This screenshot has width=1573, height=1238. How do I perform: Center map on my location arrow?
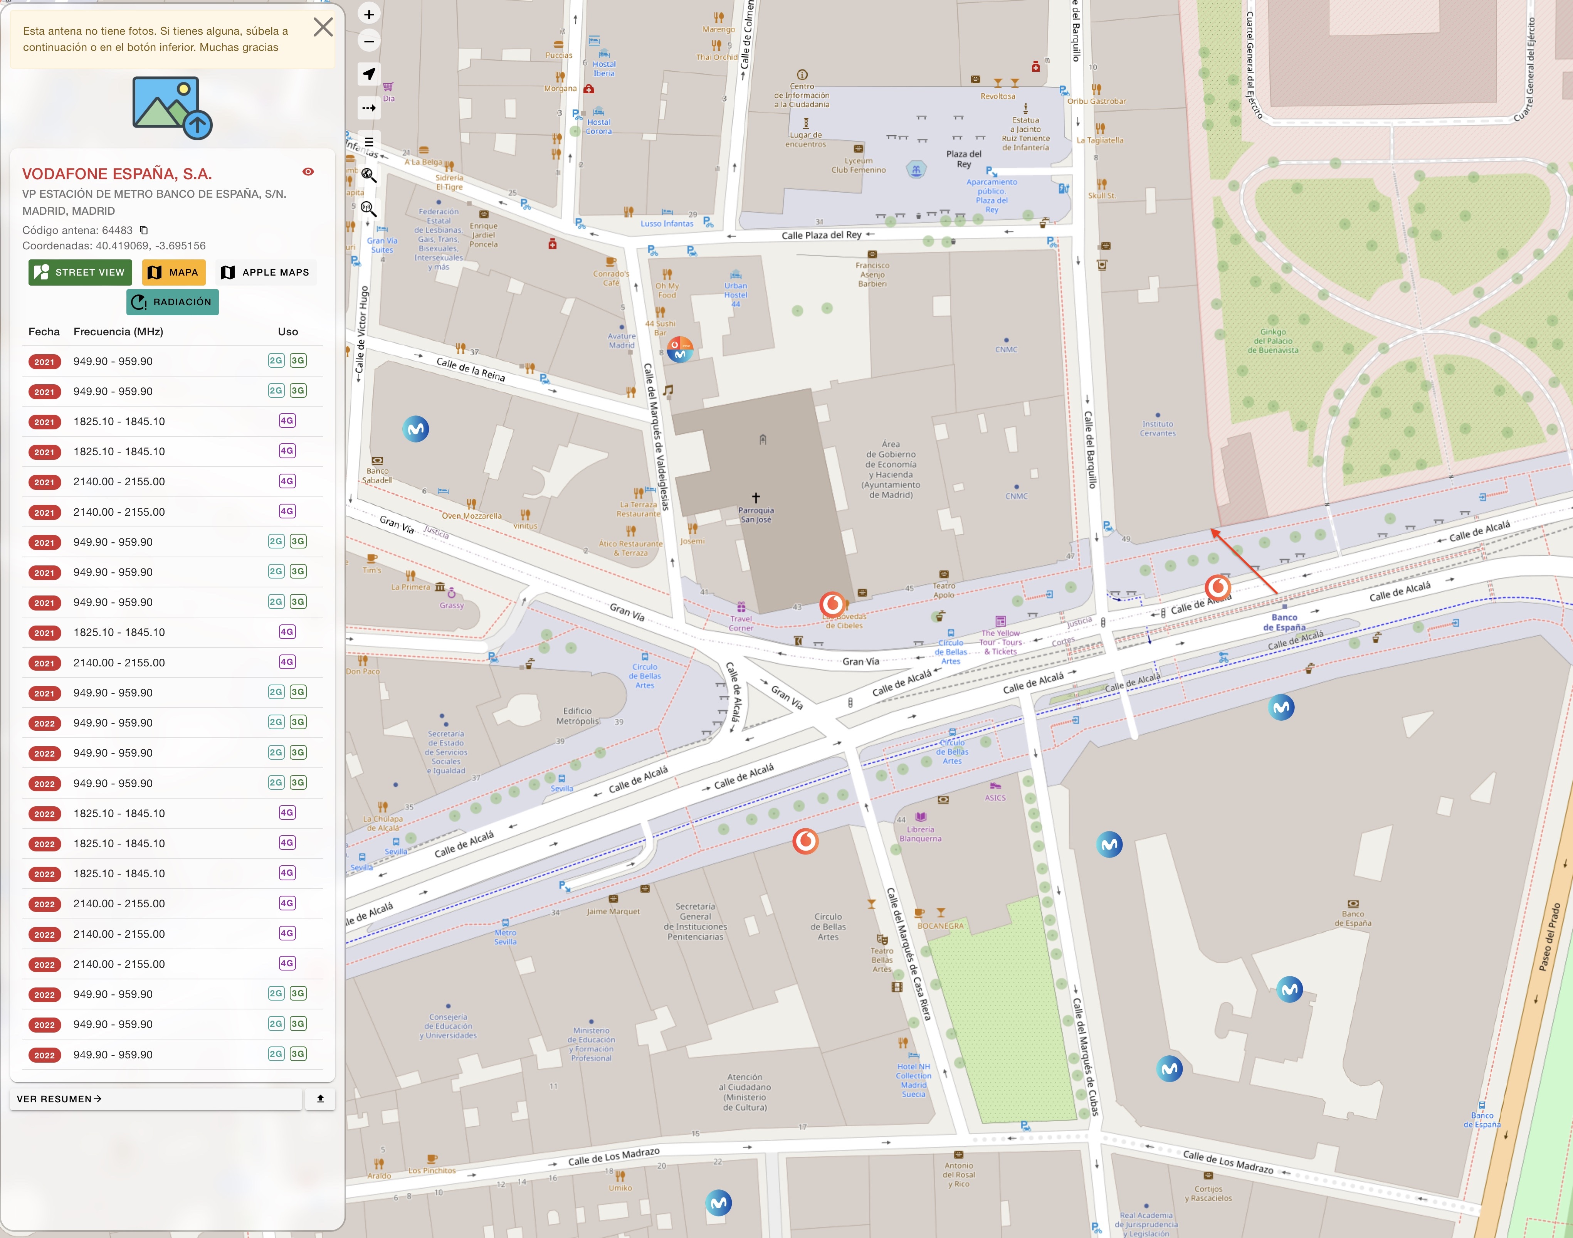click(369, 74)
